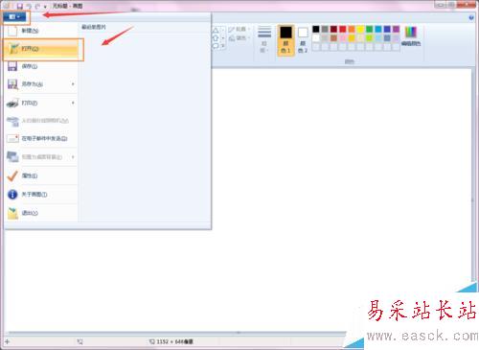The width and height of the screenshot is (479, 350).
Task: Pick the black color swatch
Action: pyautogui.click(x=316, y=30)
